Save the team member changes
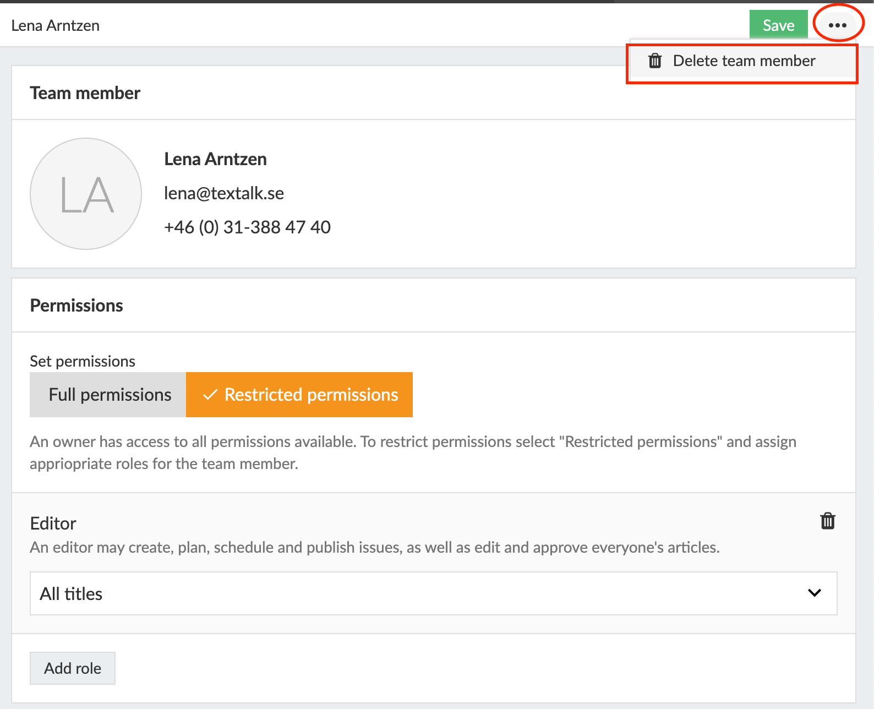The image size is (874, 709). (x=778, y=25)
